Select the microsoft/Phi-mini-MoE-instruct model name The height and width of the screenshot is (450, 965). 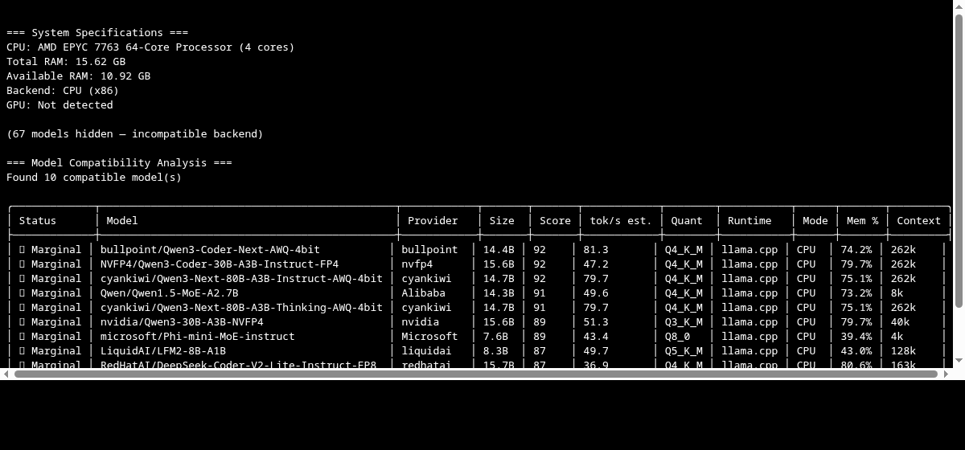coord(197,337)
